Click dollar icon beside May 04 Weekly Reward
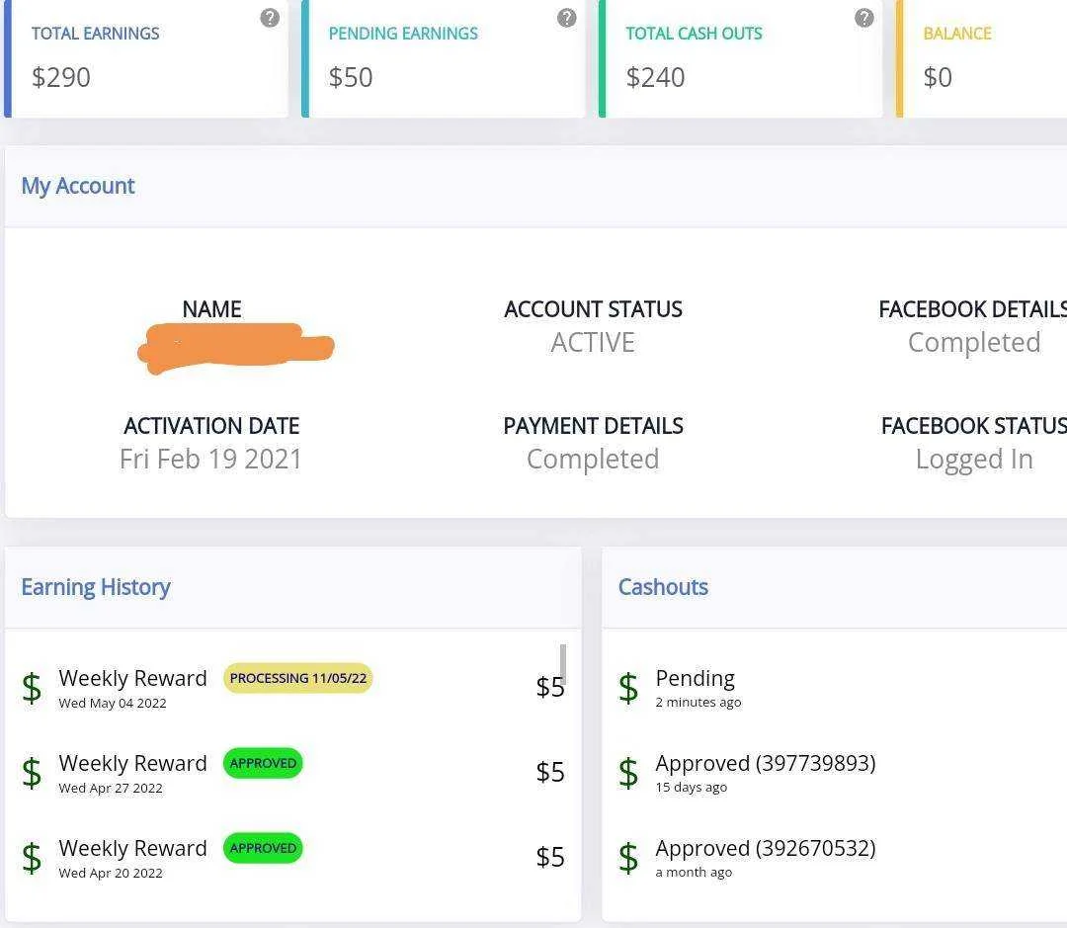 tap(32, 688)
